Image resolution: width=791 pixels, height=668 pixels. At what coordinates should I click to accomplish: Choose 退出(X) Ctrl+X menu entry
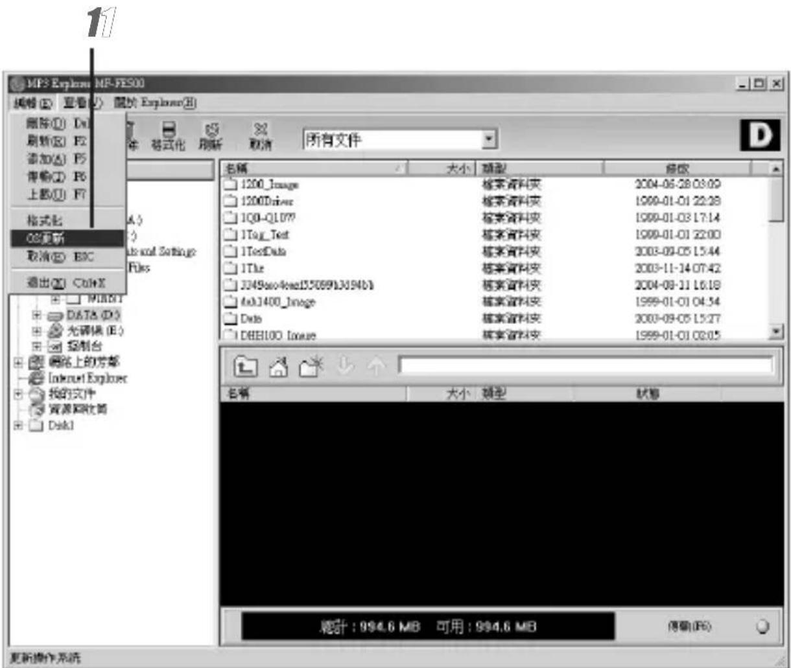pos(68,282)
